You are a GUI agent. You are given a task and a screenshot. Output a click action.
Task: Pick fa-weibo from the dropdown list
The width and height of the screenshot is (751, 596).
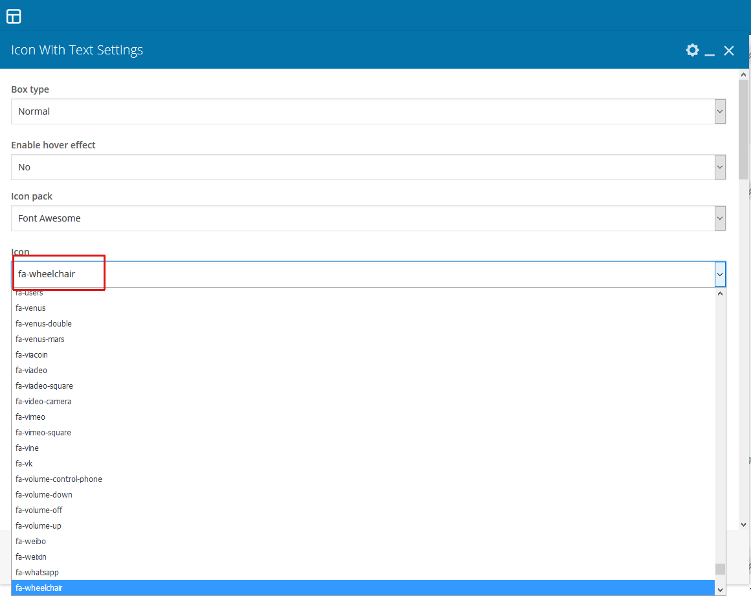tap(31, 542)
